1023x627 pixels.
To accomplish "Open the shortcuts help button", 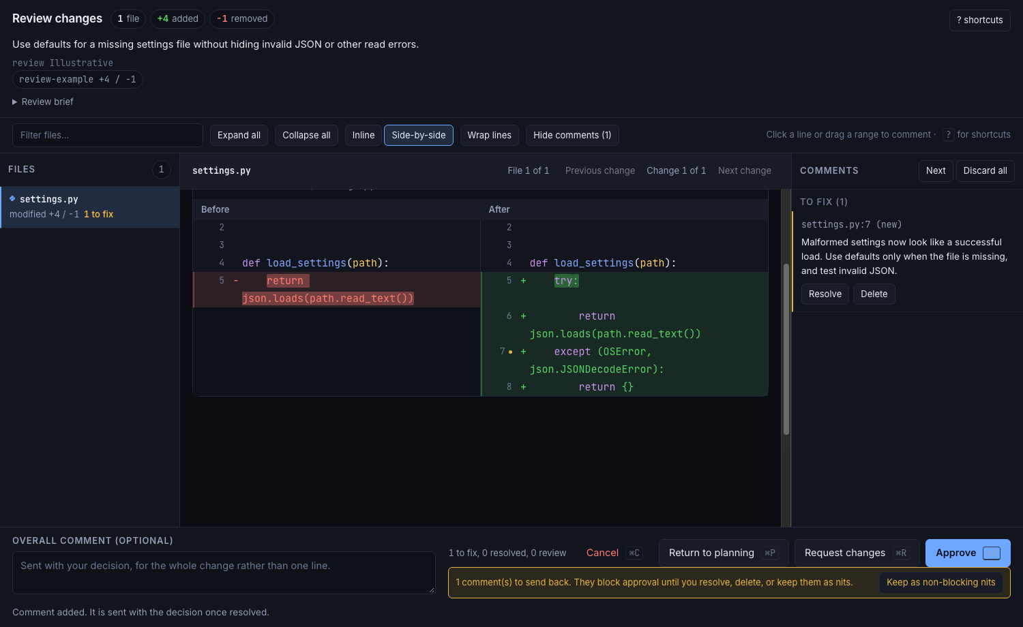I will coord(979,20).
